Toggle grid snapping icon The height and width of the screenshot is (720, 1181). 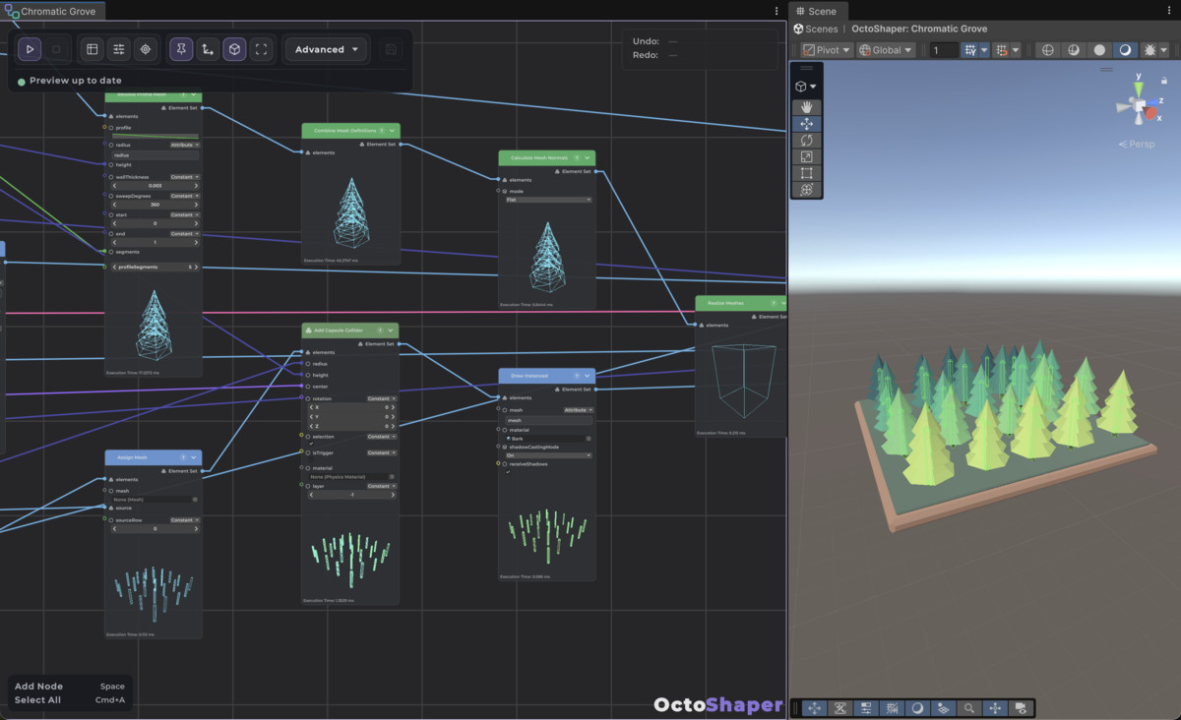pyautogui.click(x=1002, y=50)
